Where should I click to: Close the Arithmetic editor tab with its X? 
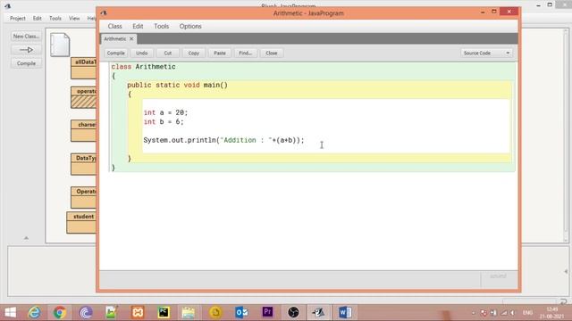click(x=131, y=38)
